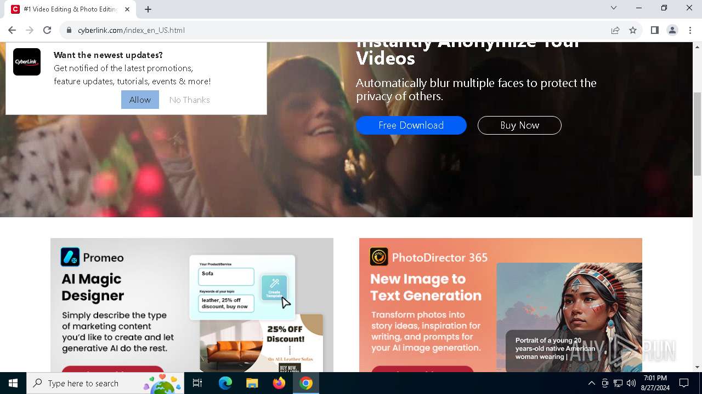Go back using the browser back arrow

click(12, 30)
